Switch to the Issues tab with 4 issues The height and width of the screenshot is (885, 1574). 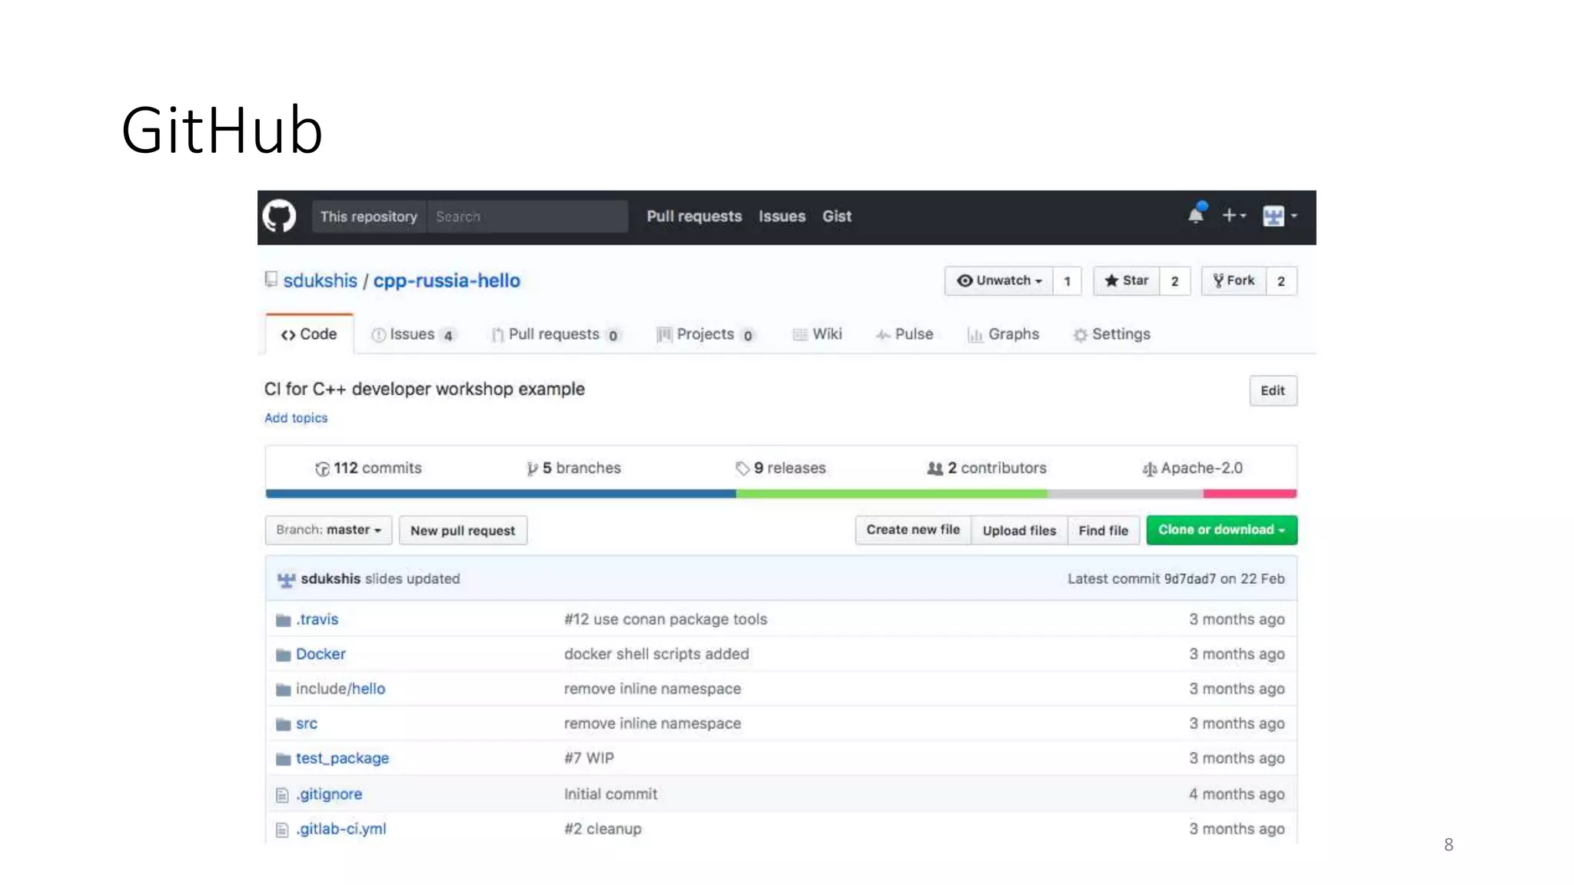413,335
